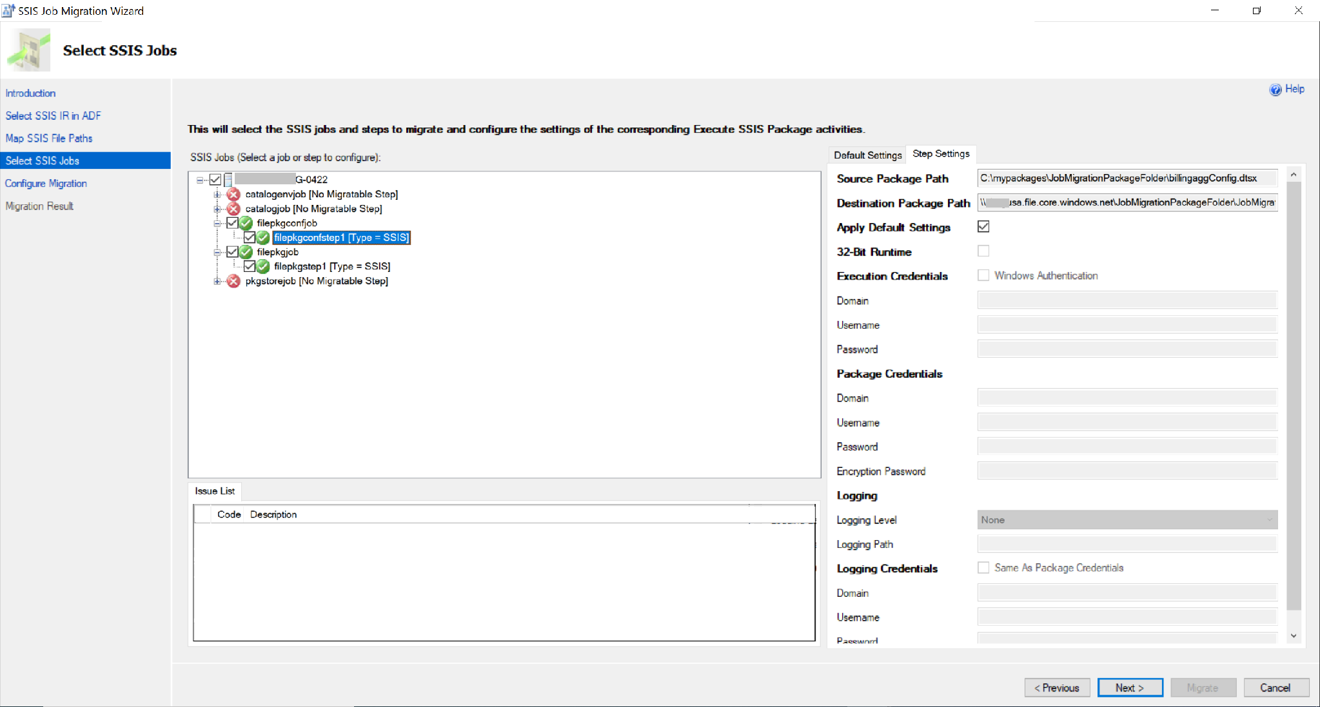Image resolution: width=1320 pixels, height=707 pixels.
Task: Select the Logging Level dropdown
Action: (x=1126, y=520)
